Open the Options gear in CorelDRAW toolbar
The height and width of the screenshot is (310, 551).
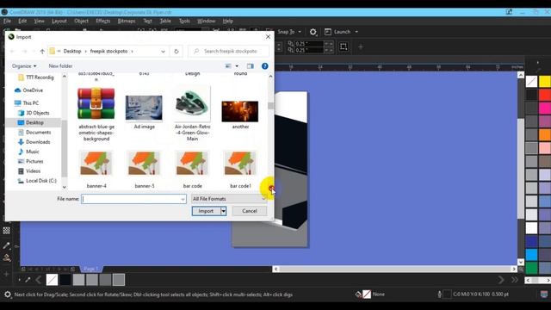click(x=313, y=32)
